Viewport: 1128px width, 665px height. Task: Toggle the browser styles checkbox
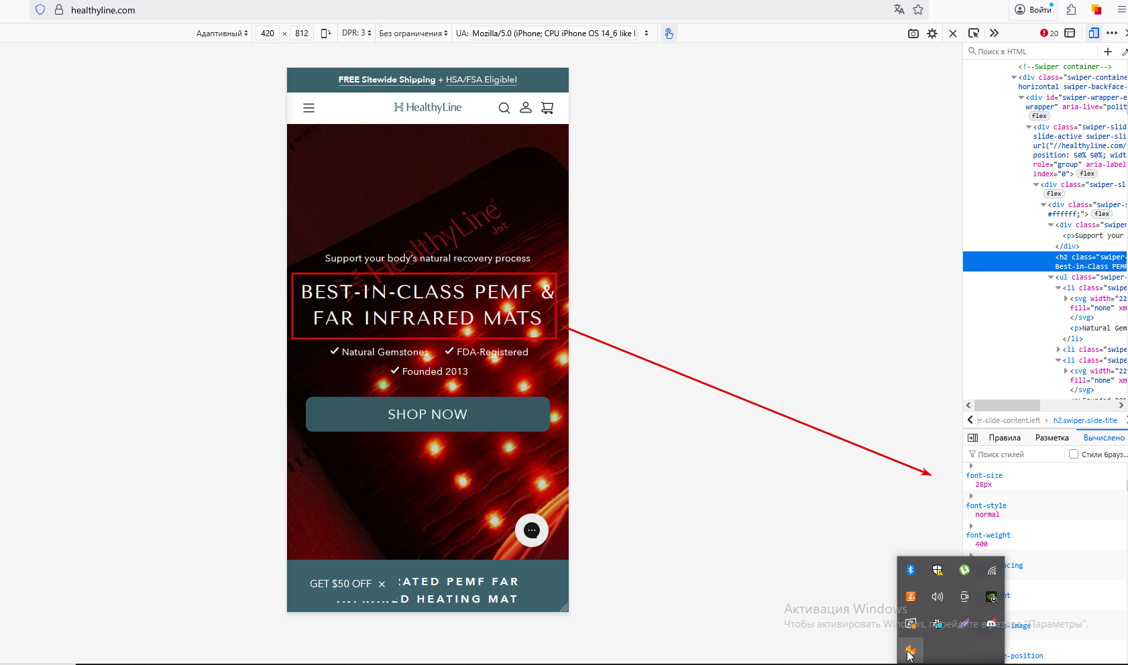(1074, 454)
